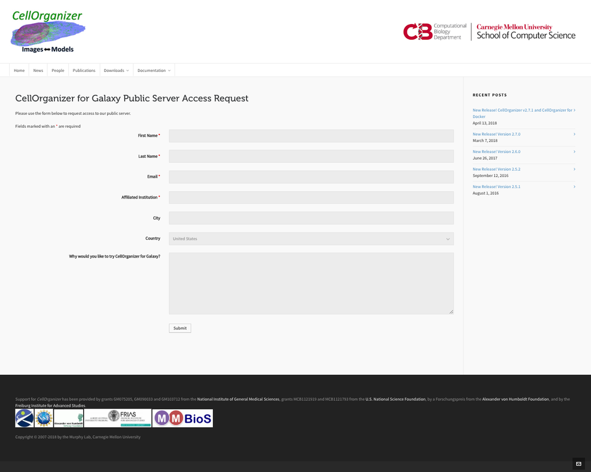591x472 pixels.
Task: Click the First Name input field
Action: (x=312, y=136)
